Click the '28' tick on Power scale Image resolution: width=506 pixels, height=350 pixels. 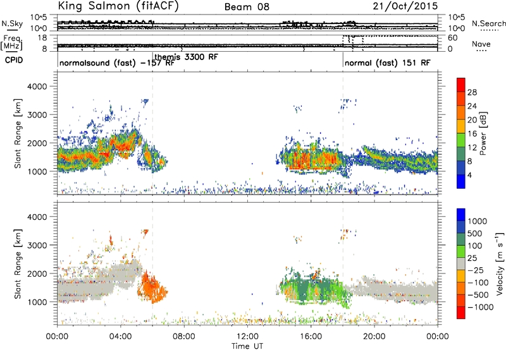pyautogui.click(x=472, y=92)
